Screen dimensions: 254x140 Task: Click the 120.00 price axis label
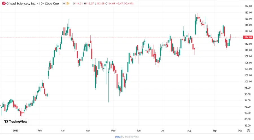coord(248,19)
